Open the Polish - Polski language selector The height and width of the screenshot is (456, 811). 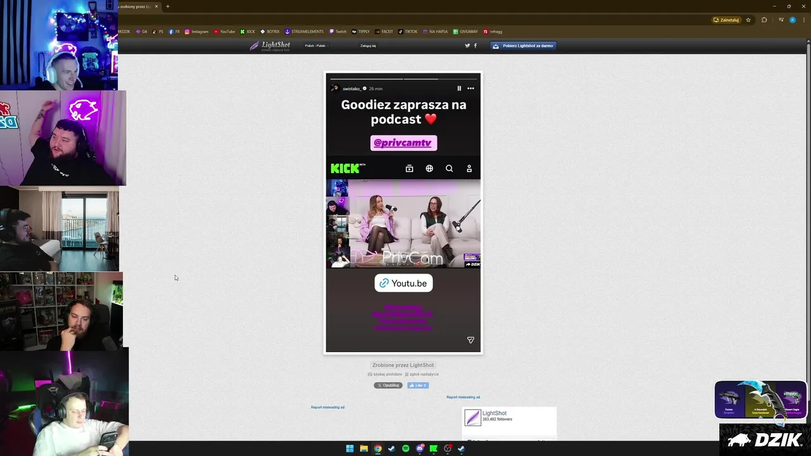(316, 46)
